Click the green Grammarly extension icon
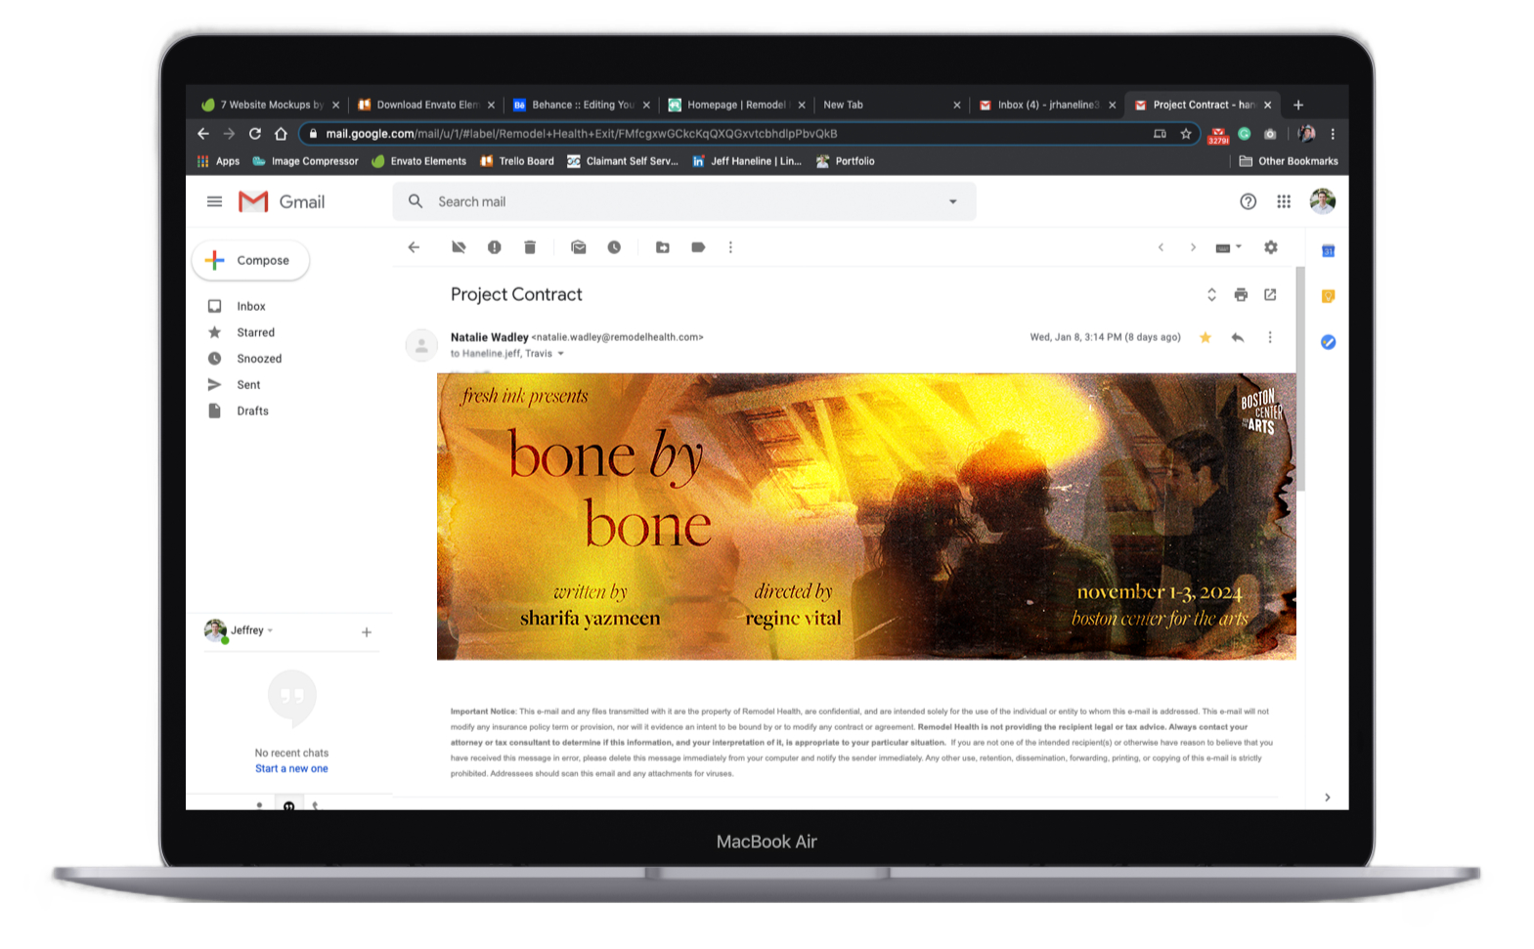 tap(1245, 134)
